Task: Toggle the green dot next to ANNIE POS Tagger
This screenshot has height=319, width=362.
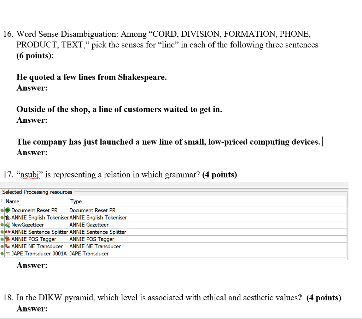Action: [x=1, y=239]
